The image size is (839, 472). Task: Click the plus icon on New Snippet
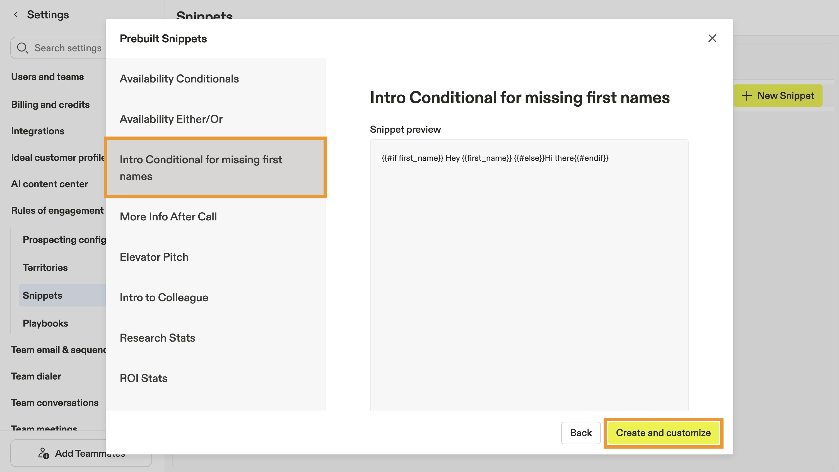pyautogui.click(x=746, y=96)
